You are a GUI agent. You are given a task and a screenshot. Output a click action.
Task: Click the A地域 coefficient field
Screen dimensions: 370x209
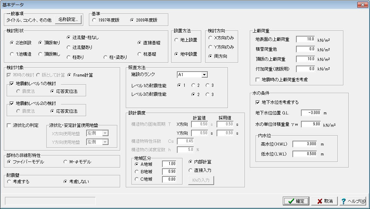[169, 164]
